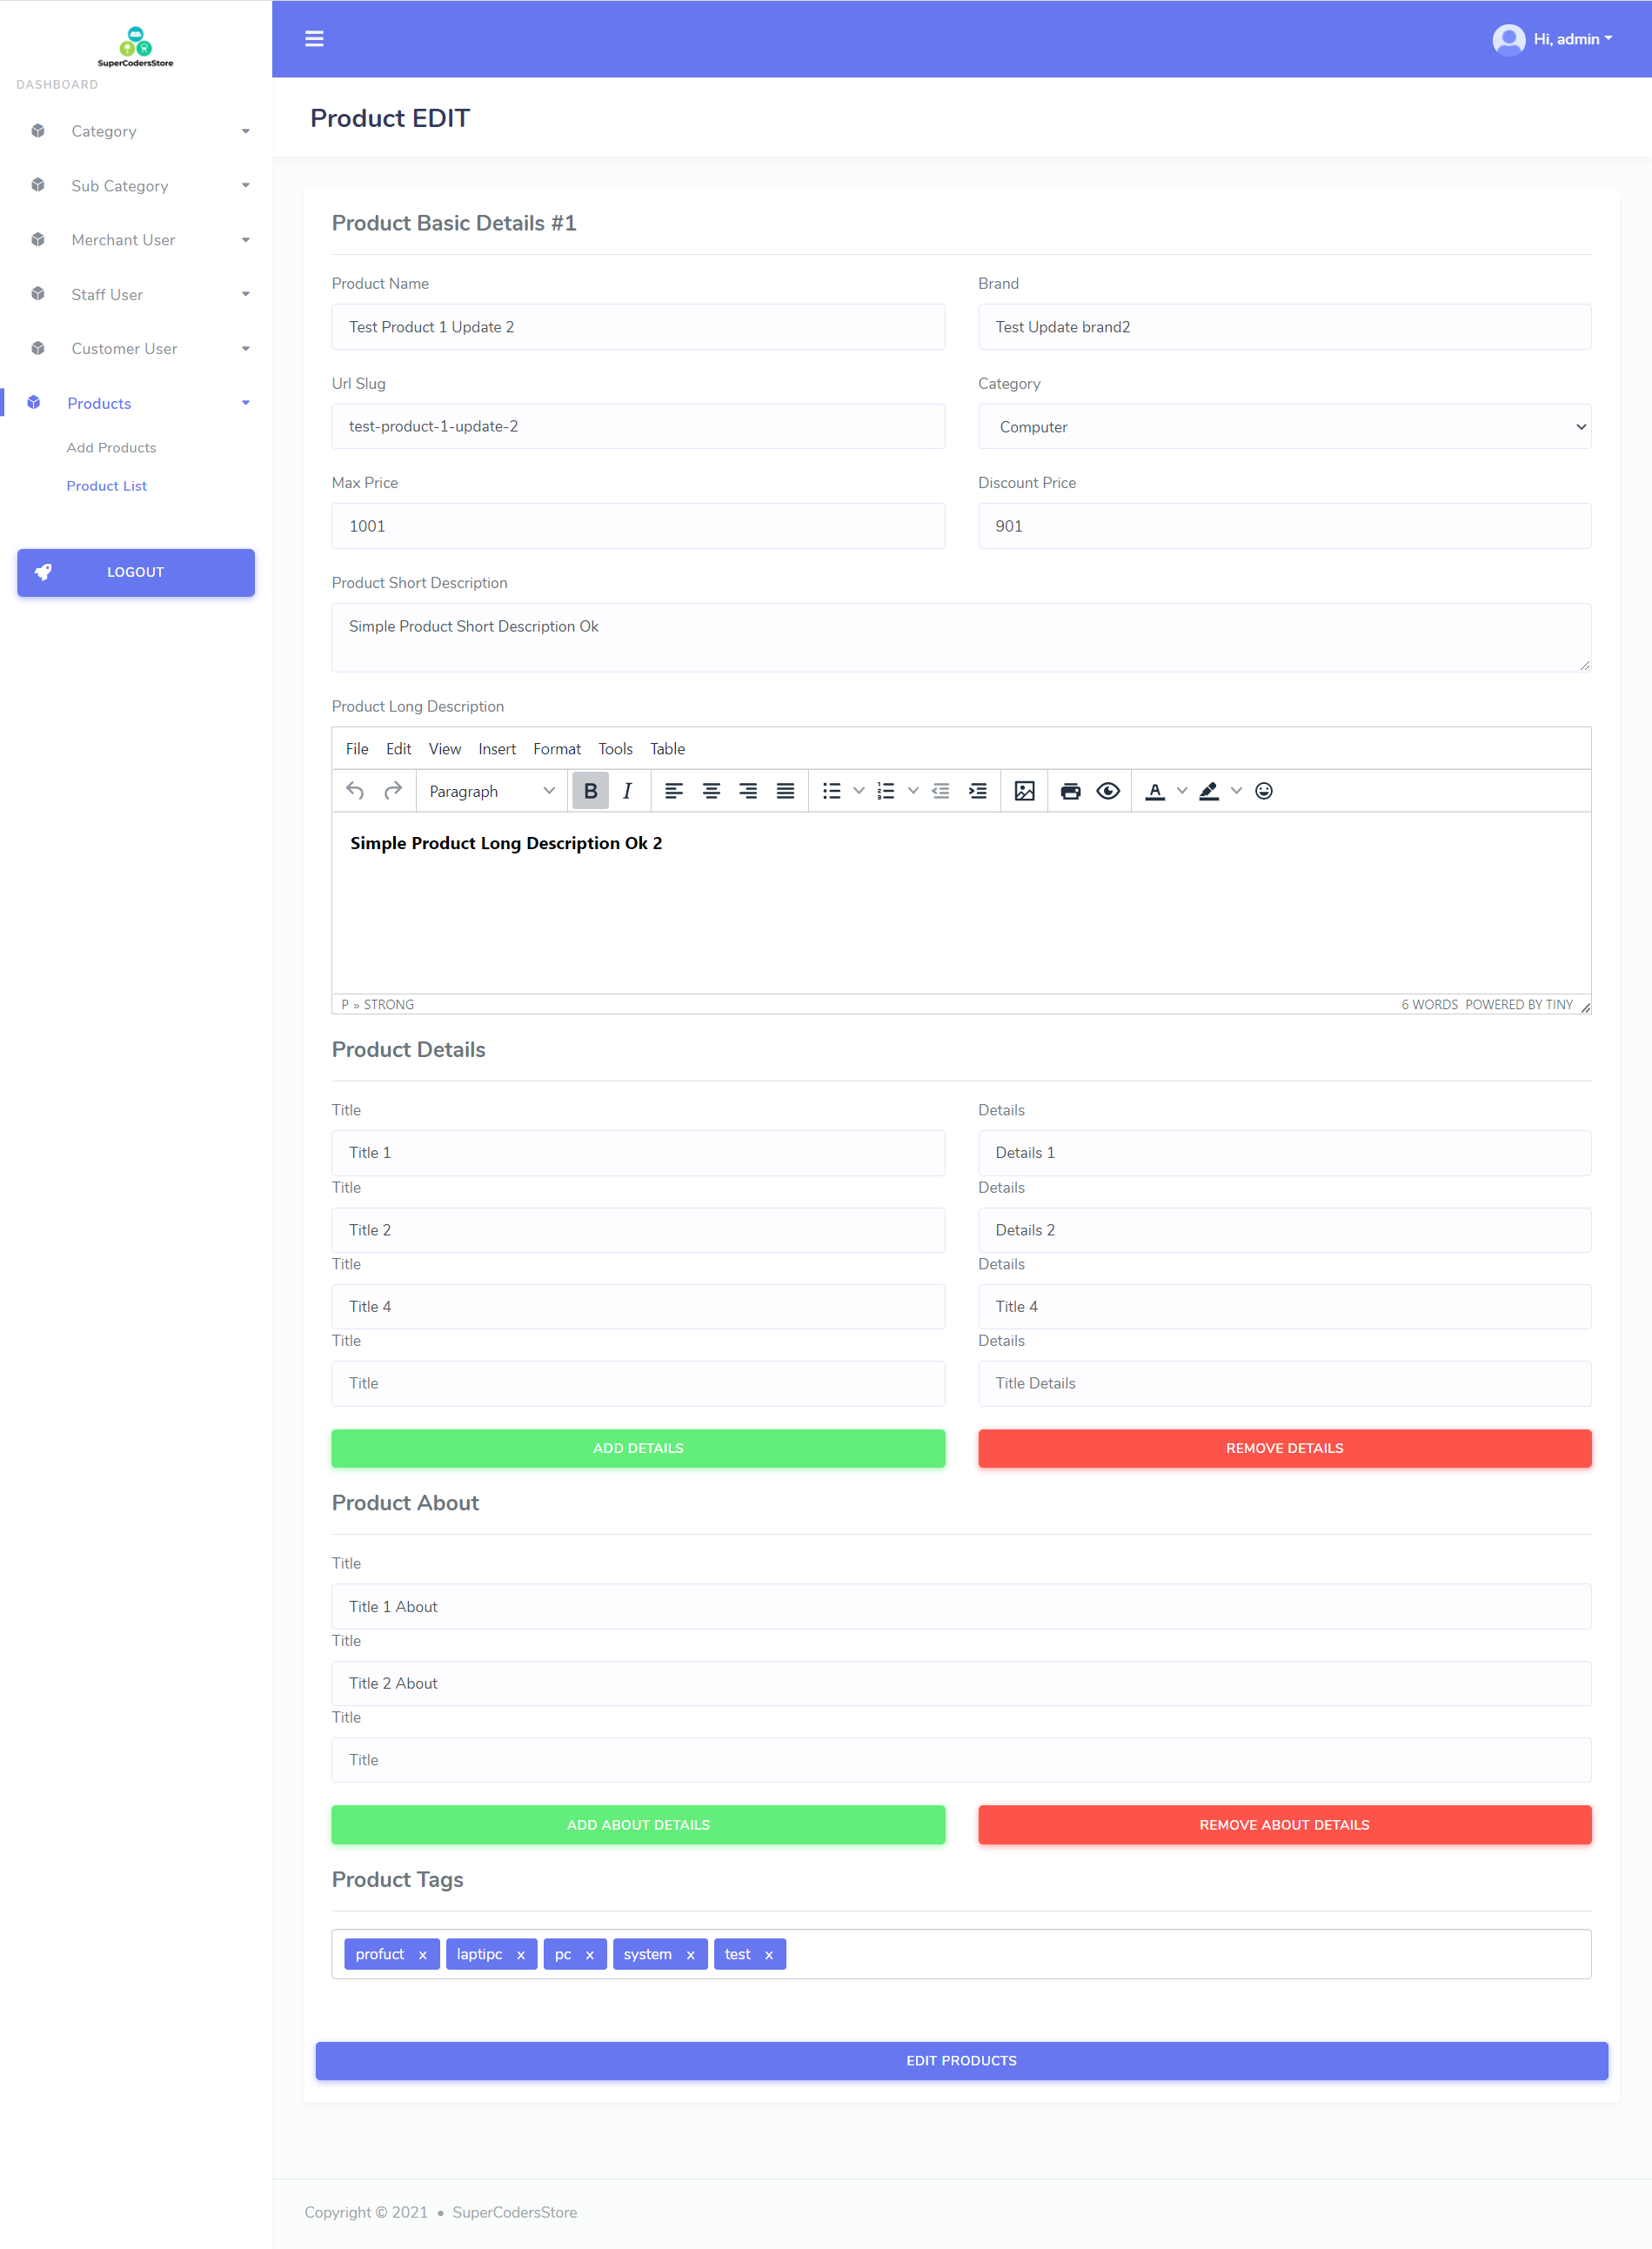Open the Edit menu in editor

pyautogui.click(x=398, y=749)
